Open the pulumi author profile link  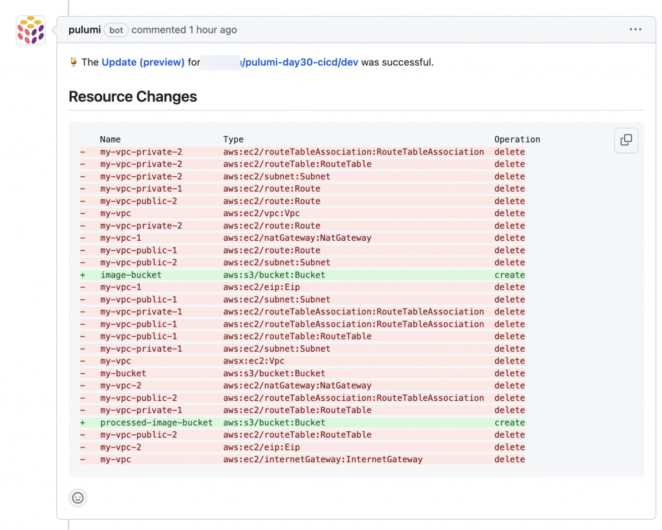(84, 30)
